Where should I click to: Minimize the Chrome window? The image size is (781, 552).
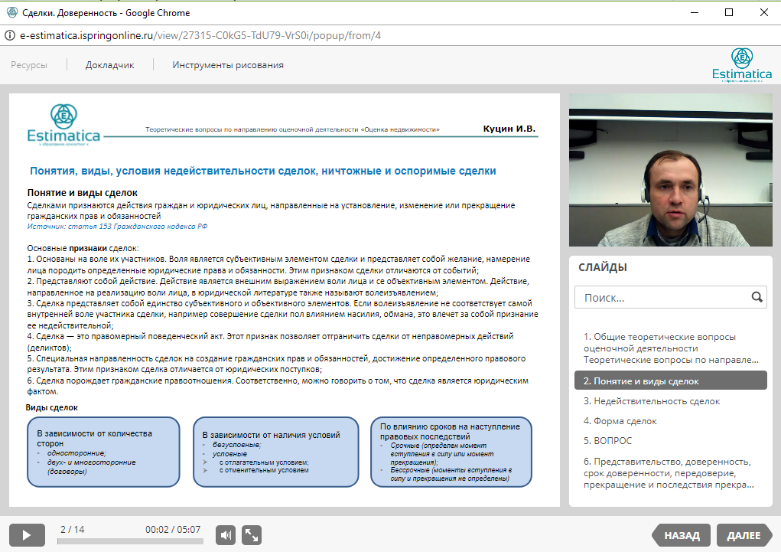pyautogui.click(x=695, y=12)
